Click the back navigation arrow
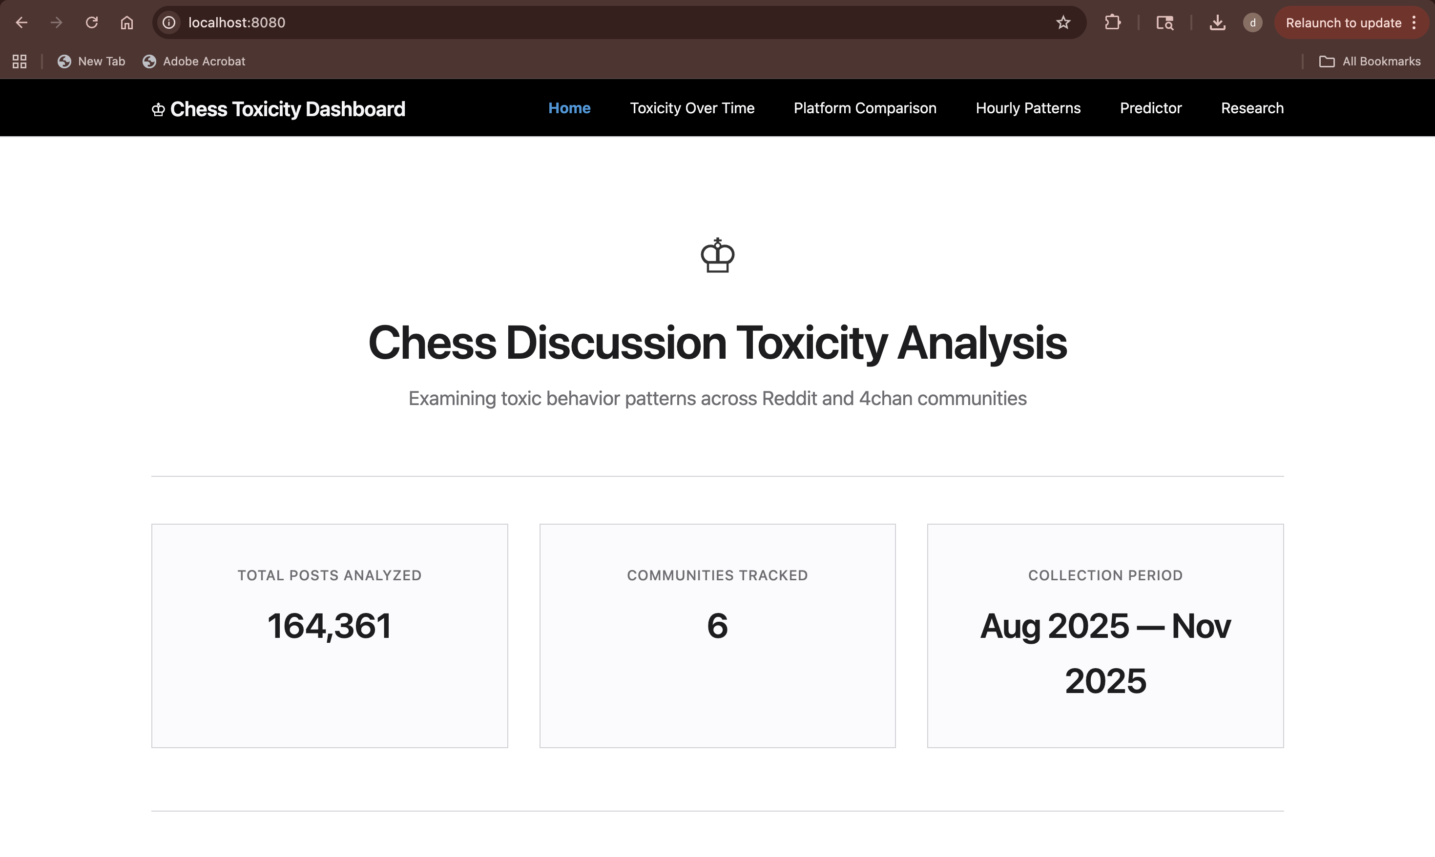 pyautogui.click(x=21, y=22)
